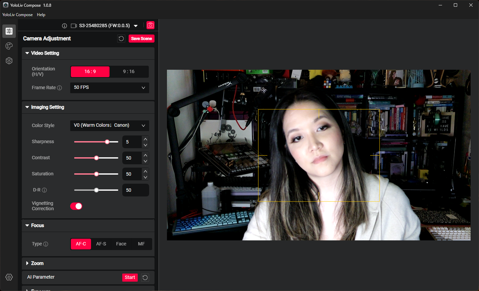The image size is (479, 291).
Task: Select 9:16 orientation
Action: point(129,72)
